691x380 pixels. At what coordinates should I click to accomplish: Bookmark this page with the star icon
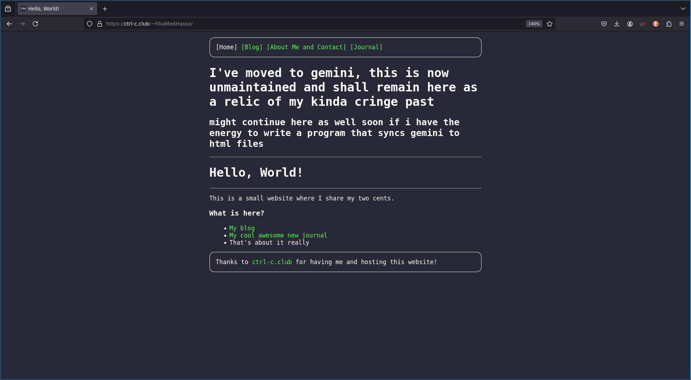pos(550,24)
